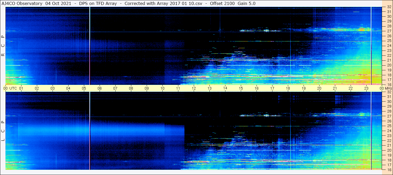Select the 23 MHz label on RCP frequency scale

pos(389,51)
